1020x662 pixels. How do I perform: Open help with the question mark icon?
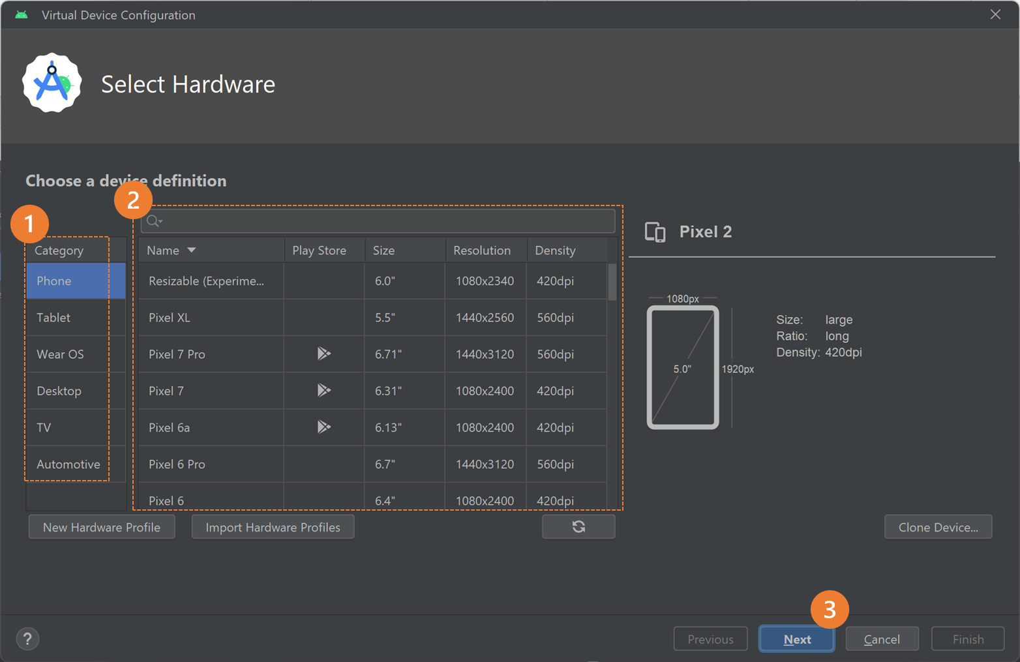[x=27, y=639]
